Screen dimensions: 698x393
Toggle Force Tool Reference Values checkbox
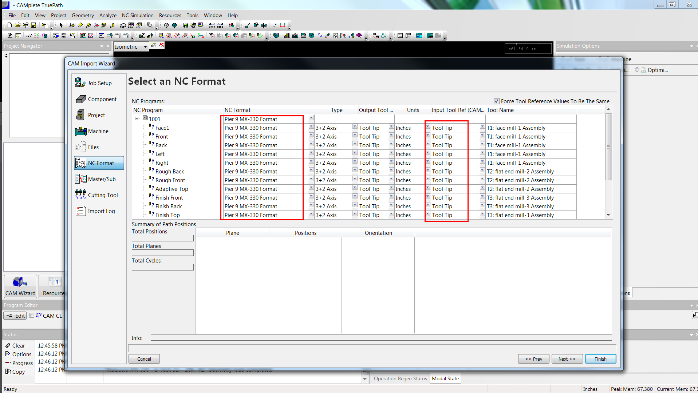click(x=496, y=101)
